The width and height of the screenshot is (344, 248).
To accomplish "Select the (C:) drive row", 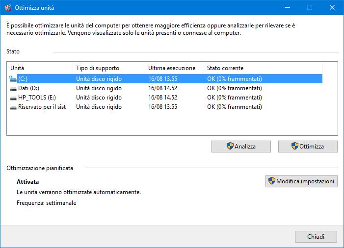I will coord(166,79).
